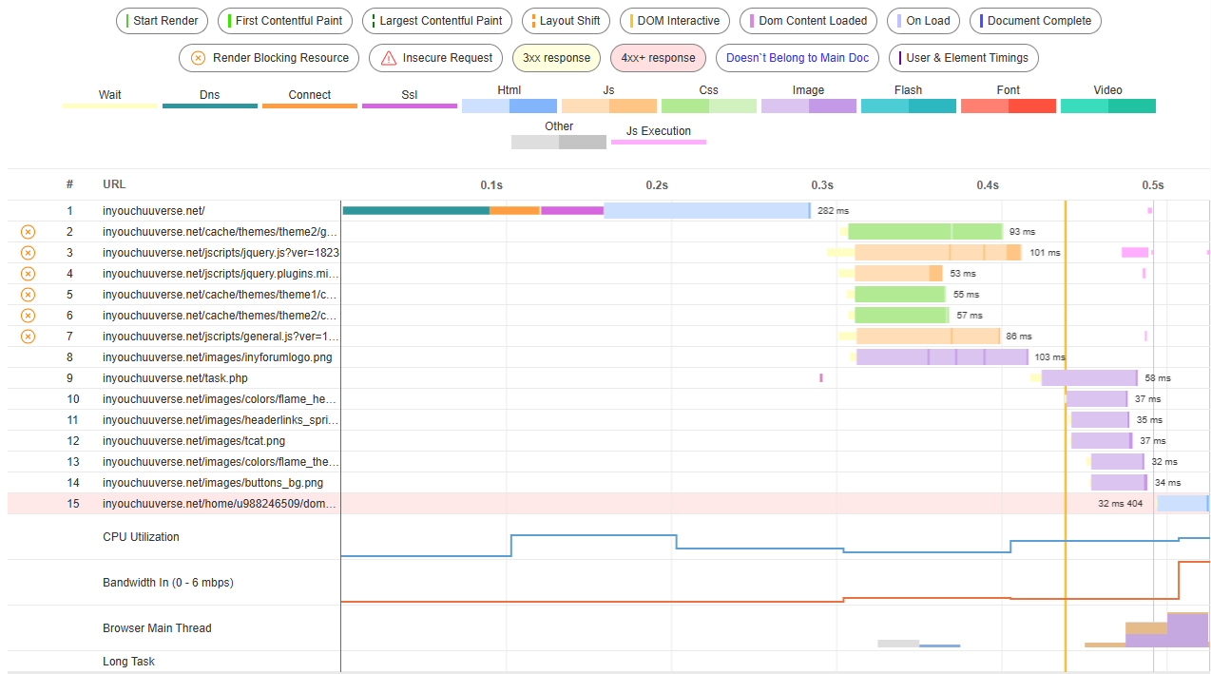
Task: Click render-blocking icon beside general.js row
Action: click(x=28, y=337)
